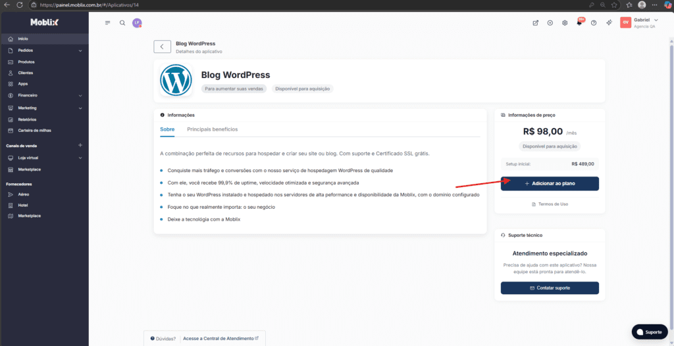The image size is (674, 346).
Task: Open the Termos de Uso link
Action: click(x=550, y=204)
